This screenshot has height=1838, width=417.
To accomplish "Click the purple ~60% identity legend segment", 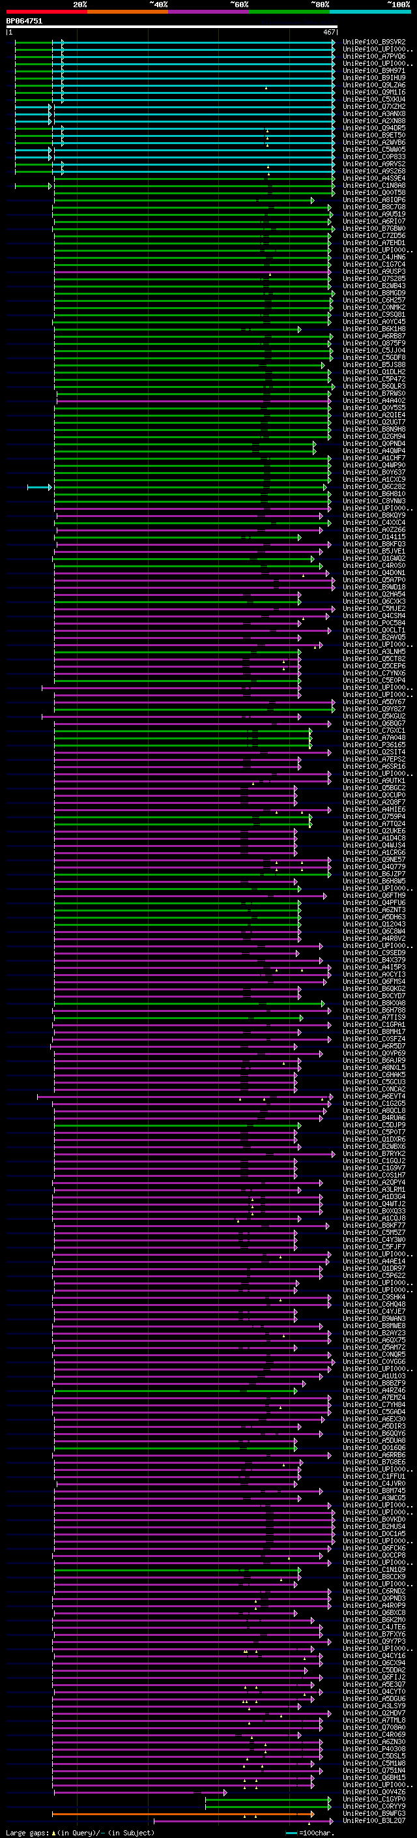I will (209, 12).
